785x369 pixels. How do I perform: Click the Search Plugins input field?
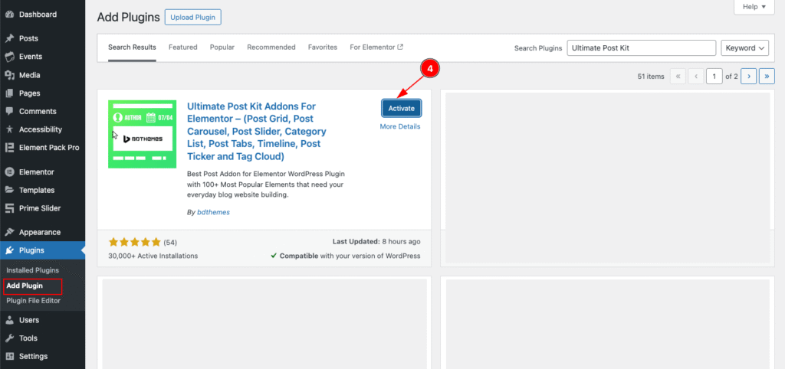tap(641, 48)
